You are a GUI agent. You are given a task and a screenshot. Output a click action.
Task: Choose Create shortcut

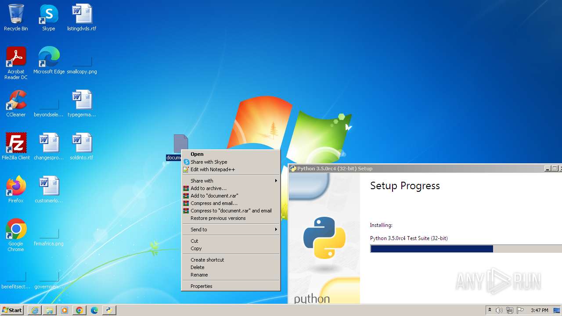tap(231, 260)
